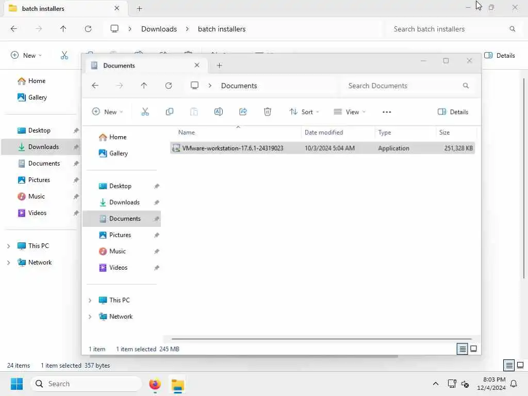This screenshot has width=528, height=396.
Task: Click Downloads in the batch installers breadcrumb
Action: tap(159, 29)
